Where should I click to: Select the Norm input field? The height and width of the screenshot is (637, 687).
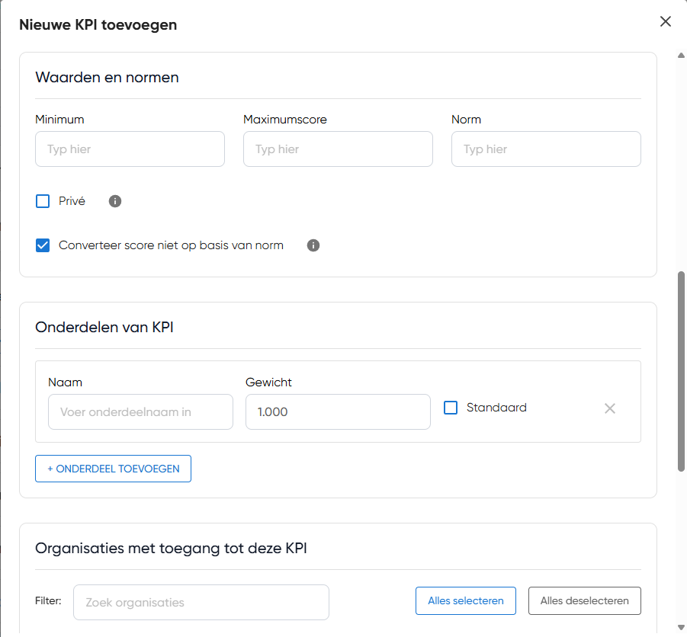pyautogui.click(x=546, y=149)
